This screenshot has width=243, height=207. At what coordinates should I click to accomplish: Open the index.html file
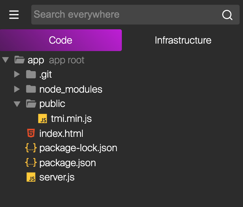(x=61, y=133)
